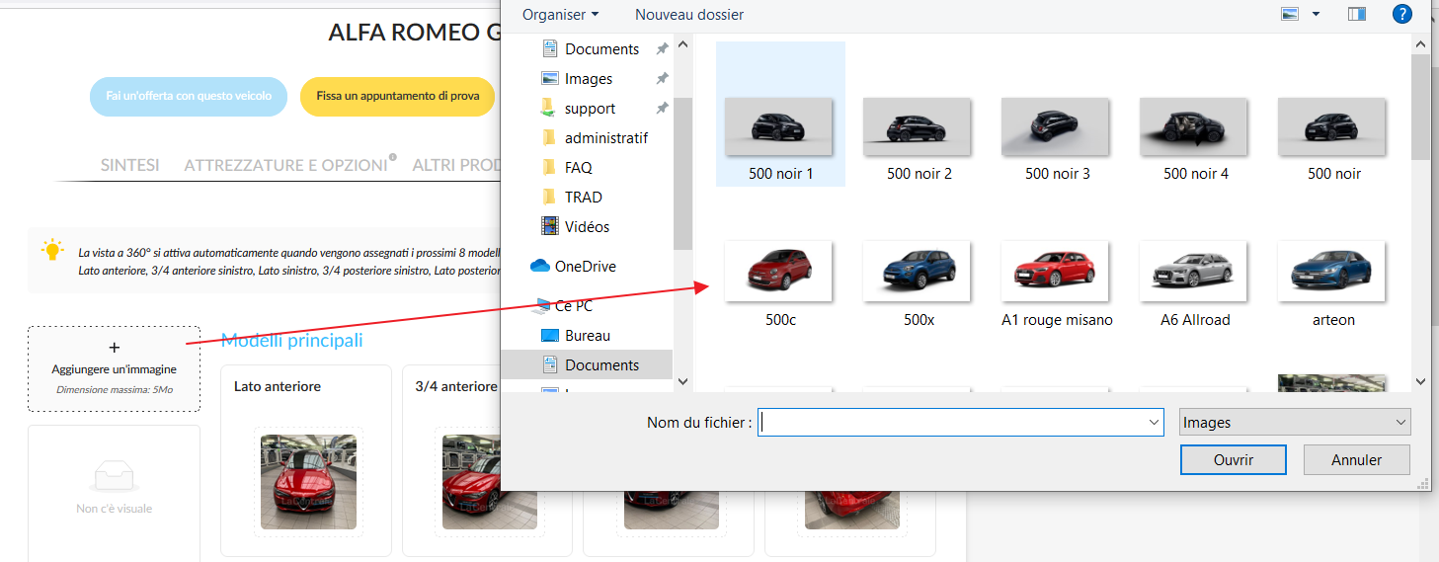Image resolution: width=1439 pixels, height=562 pixels.
Task: Open the TRAD folder
Action: 584,197
